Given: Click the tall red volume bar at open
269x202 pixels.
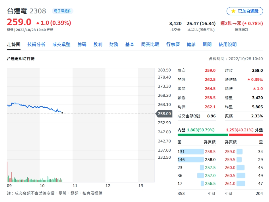Looking at the screenshot, I should click(7, 172).
